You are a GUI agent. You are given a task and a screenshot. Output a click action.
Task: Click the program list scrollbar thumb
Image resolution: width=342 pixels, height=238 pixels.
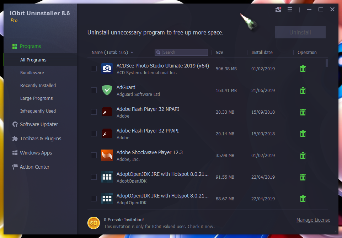[x=326, y=63]
